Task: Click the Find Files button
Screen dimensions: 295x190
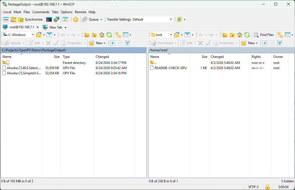Action: 264,35
